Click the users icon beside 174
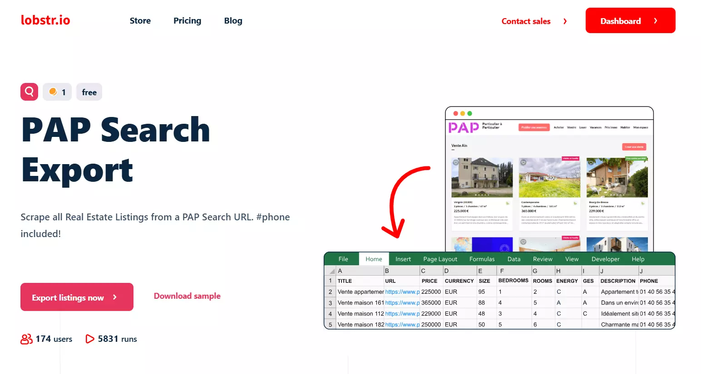This screenshot has height=374, width=701. click(26, 339)
